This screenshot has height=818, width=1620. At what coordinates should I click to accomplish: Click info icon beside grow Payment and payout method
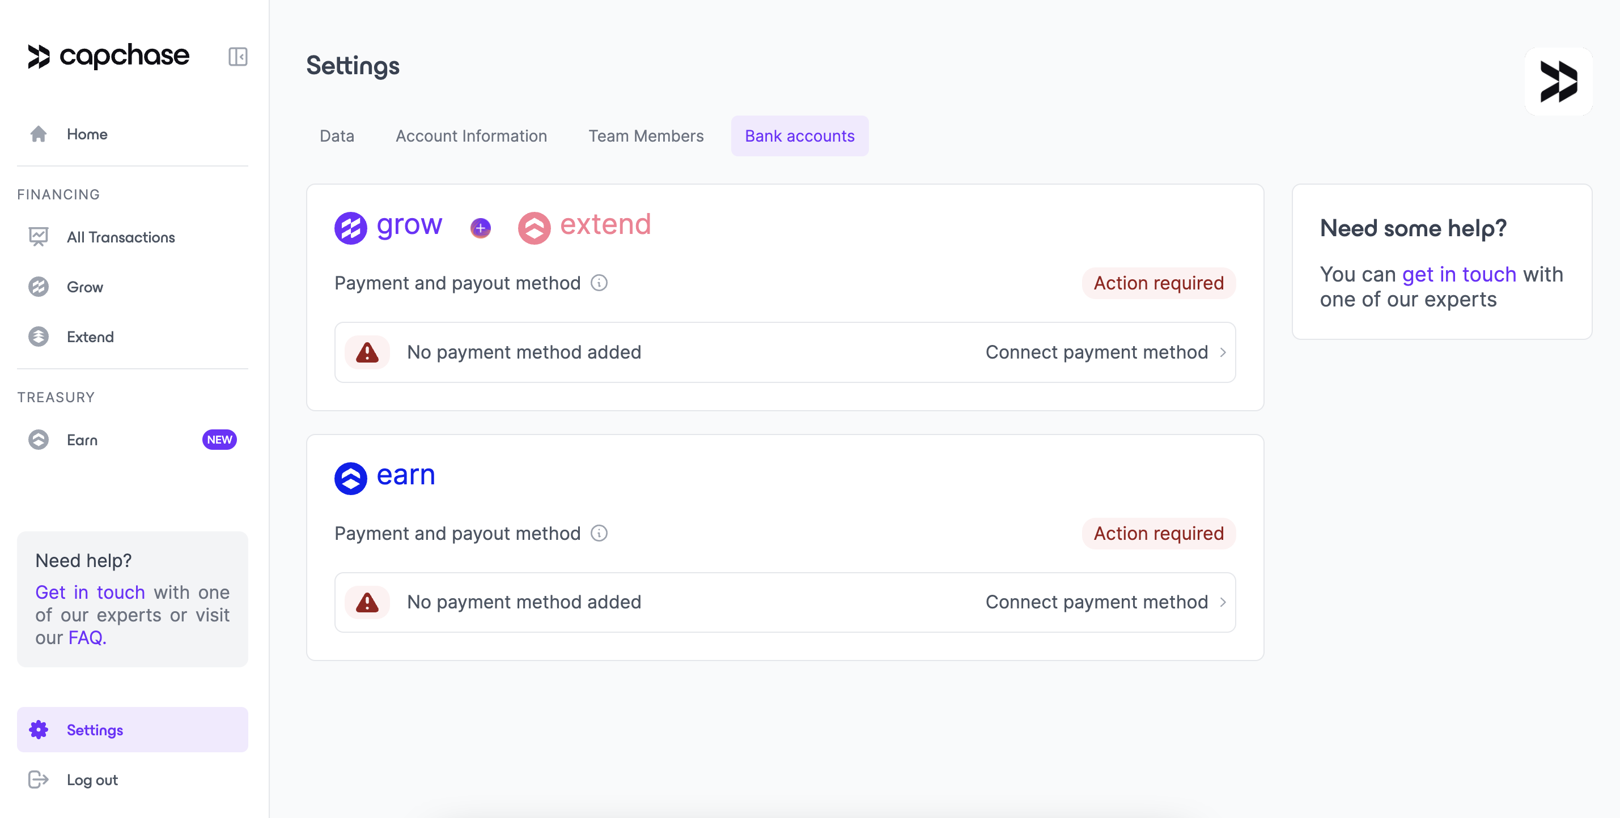(x=599, y=283)
